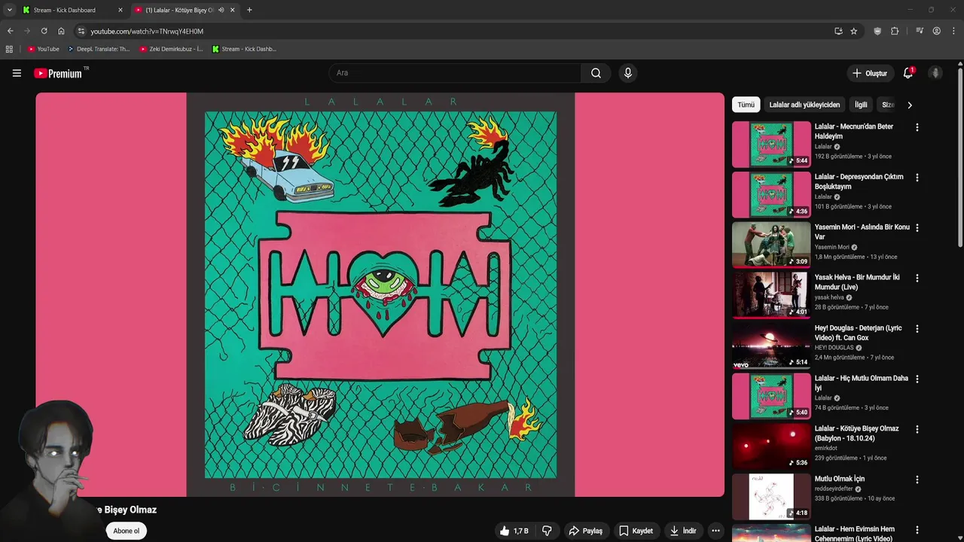
Task: Click the Oluştur create button
Action: click(869, 73)
